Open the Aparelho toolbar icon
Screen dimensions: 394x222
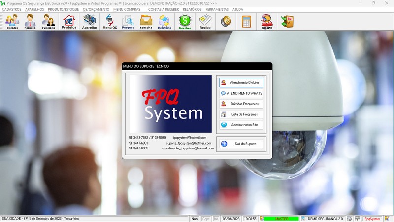coord(90,22)
